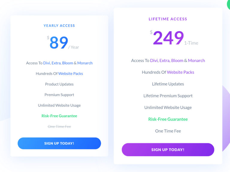Open the Monarch link in Lifetime plan
230x172 pixels.
196,60
